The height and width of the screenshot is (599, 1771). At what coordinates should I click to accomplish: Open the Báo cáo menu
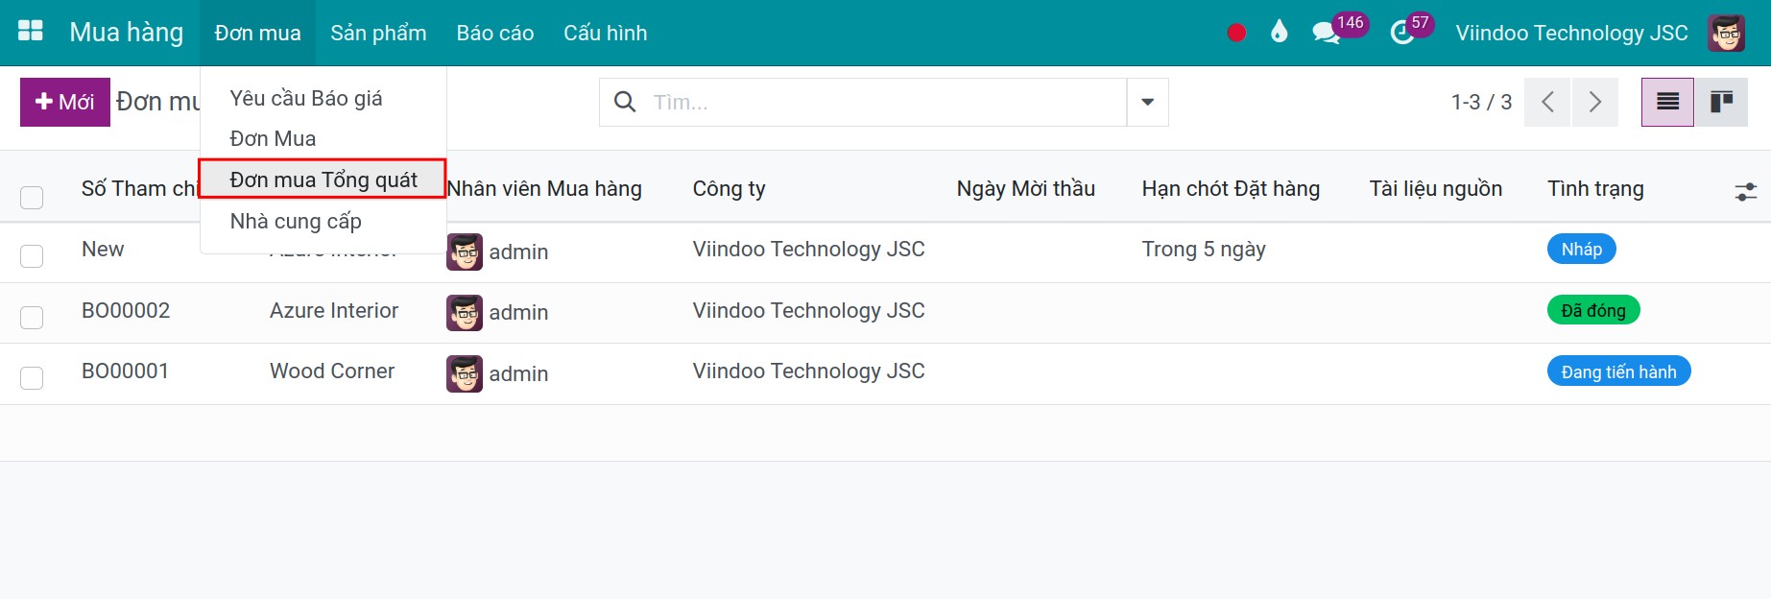coord(494,33)
